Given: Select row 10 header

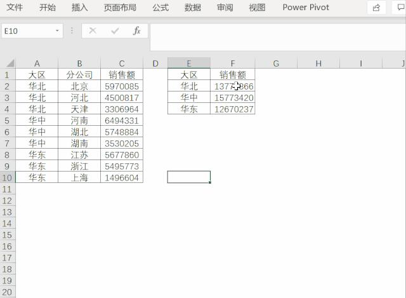Looking at the screenshot, I should point(7,178).
